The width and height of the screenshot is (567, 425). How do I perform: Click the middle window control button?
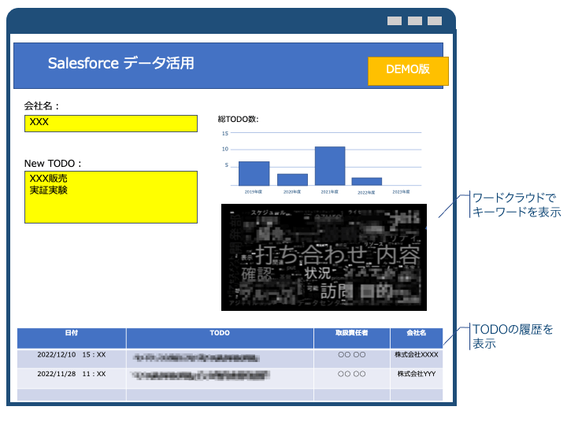pyautogui.click(x=415, y=21)
